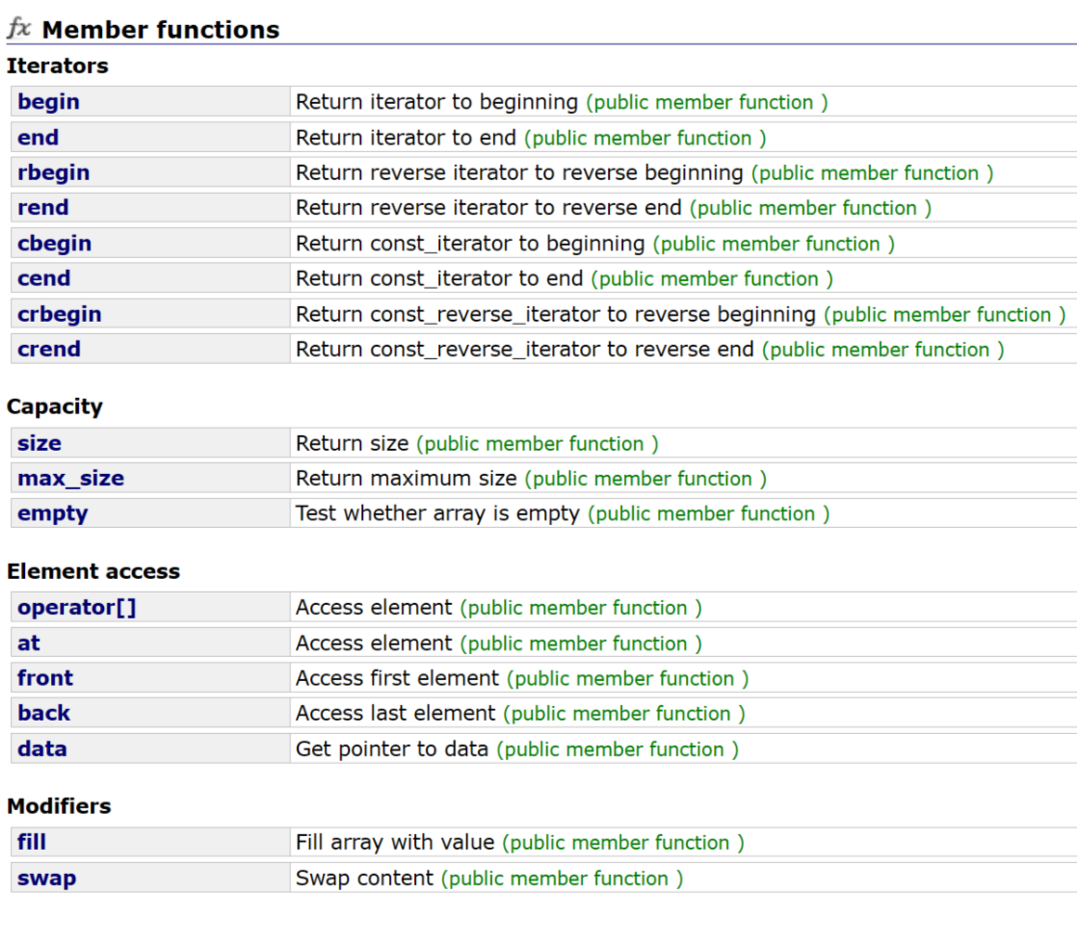Open the front function link

click(x=44, y=678)
